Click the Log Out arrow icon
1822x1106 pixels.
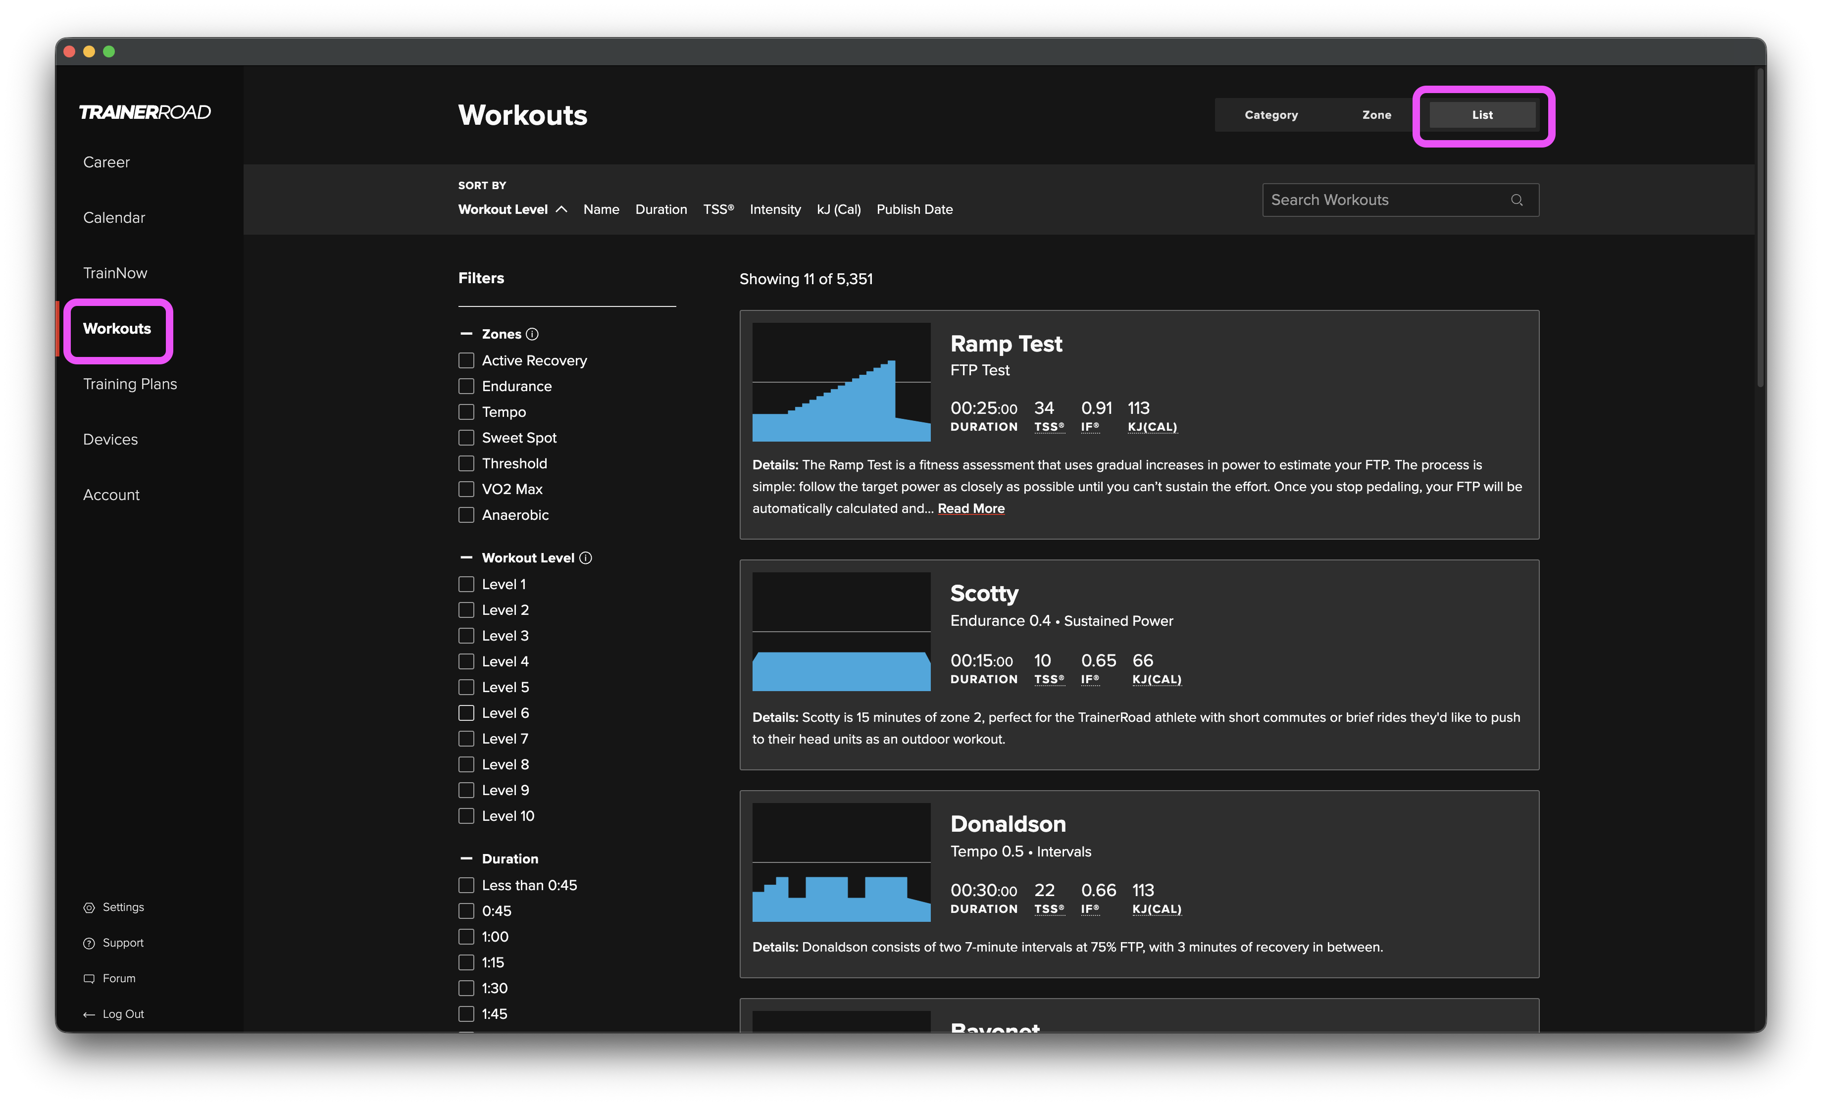pyautogui.click(x=90, y=1014)
